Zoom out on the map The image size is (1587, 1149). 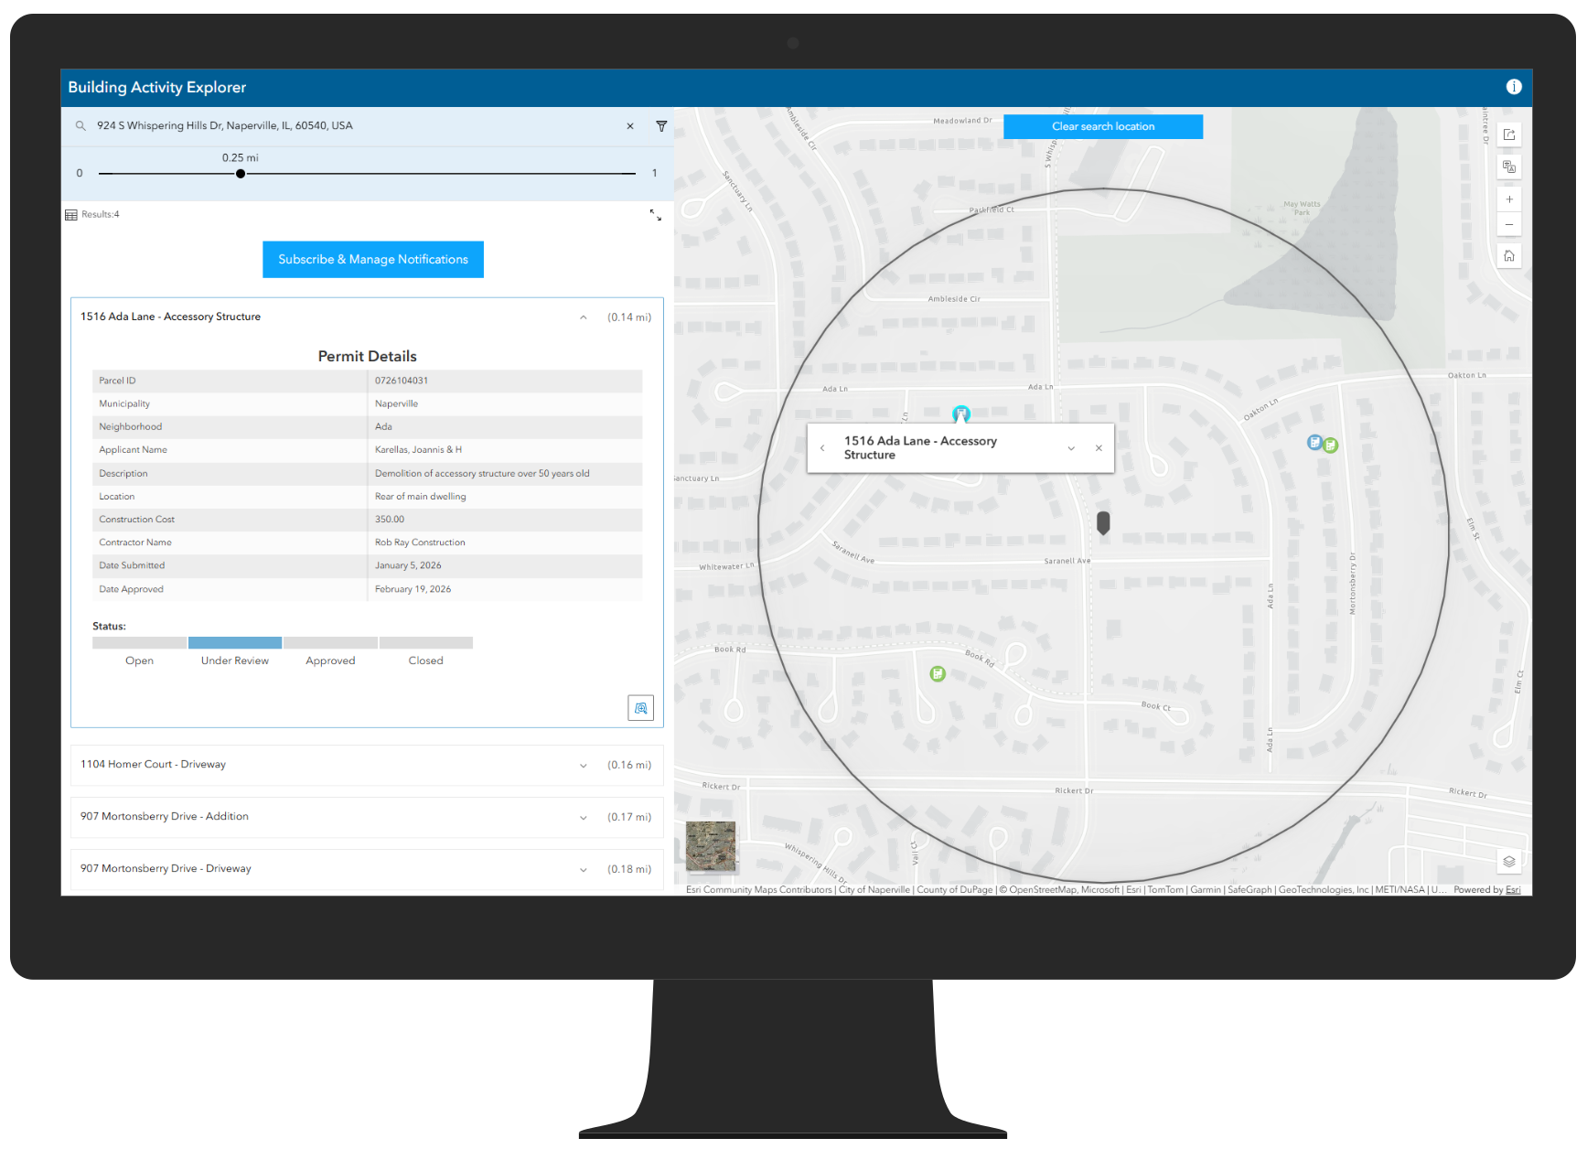point(1509,225)
